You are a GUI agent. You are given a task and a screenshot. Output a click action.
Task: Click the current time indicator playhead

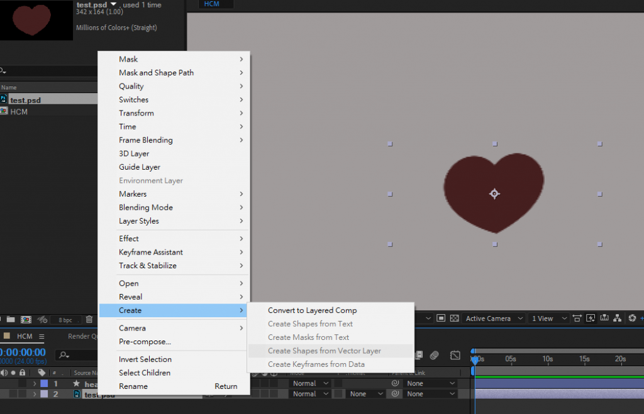(x=475, y=360)
